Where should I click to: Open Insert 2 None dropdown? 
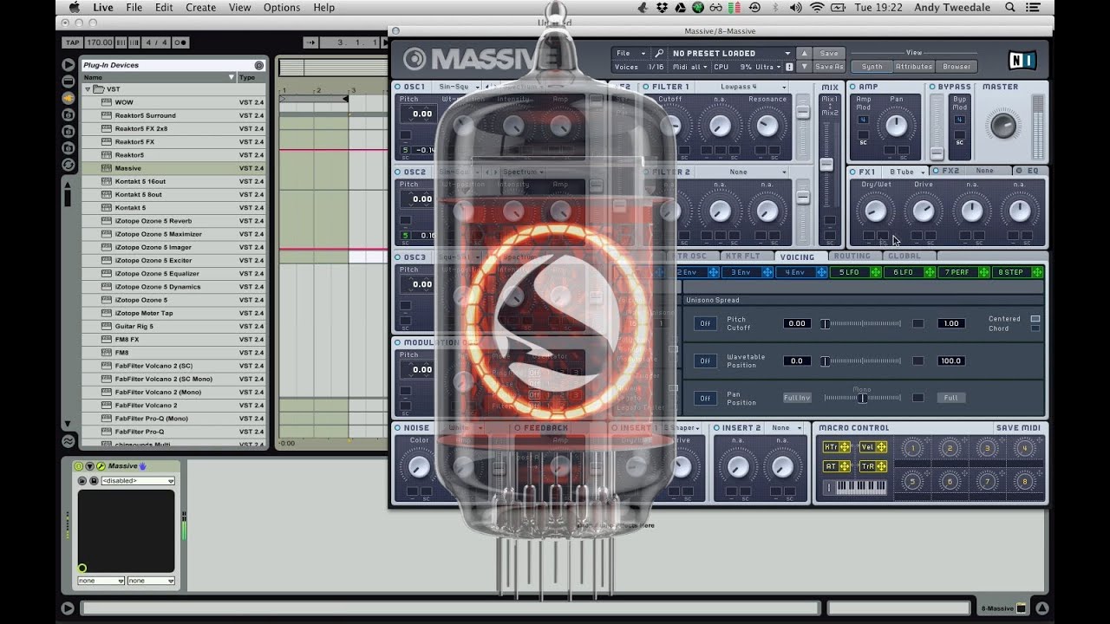(786, 428)
